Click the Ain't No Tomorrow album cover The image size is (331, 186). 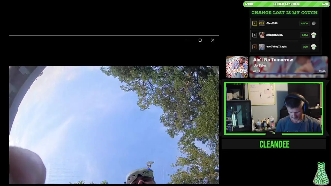[237, 67]
